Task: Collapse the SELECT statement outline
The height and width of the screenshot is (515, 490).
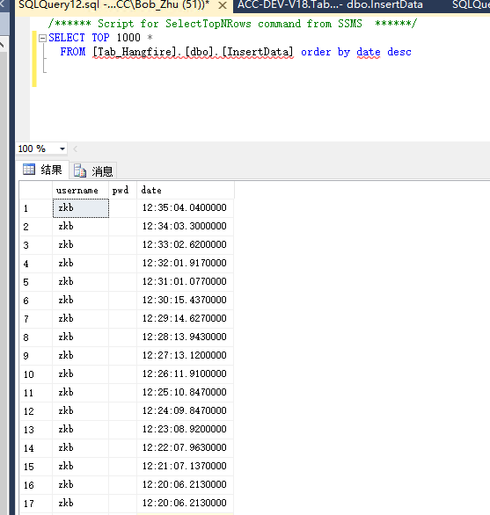Action: pos(42,39)
